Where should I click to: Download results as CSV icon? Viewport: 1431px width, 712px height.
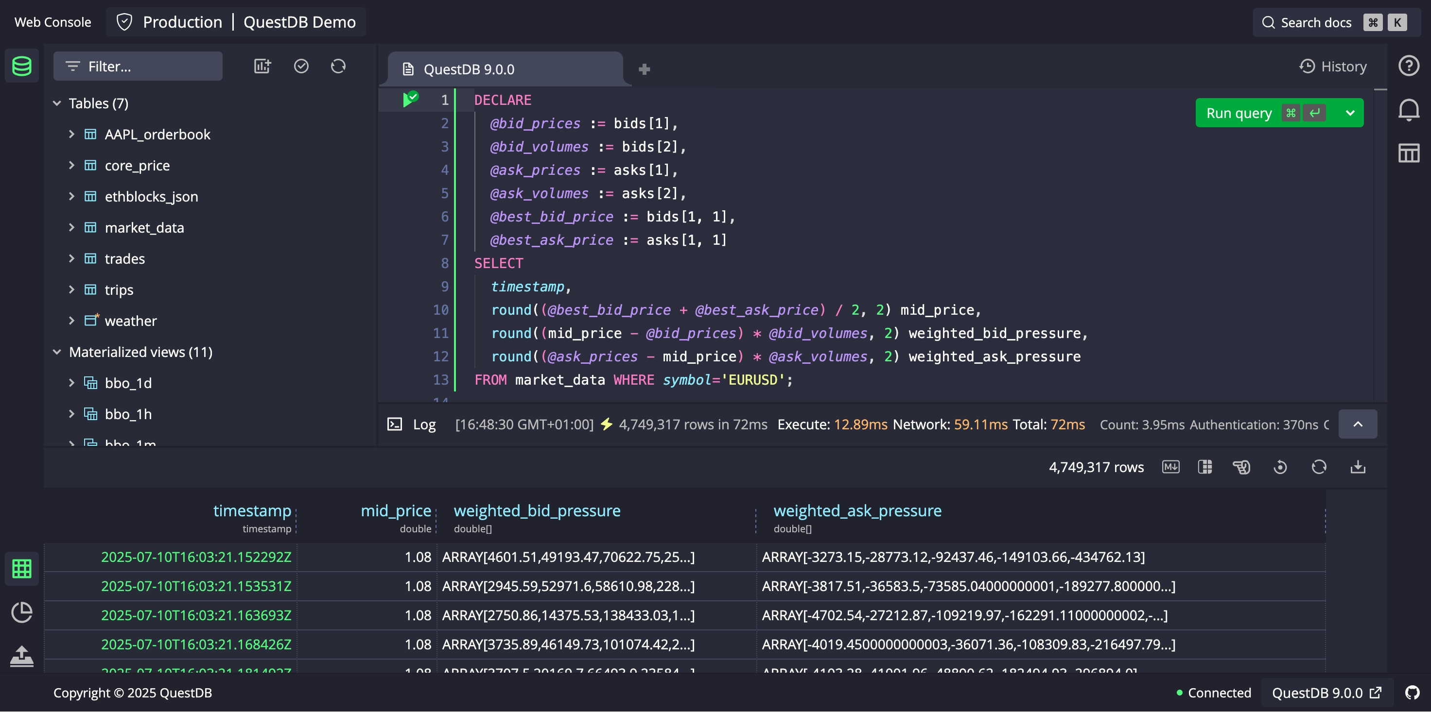coord(1358,467)
